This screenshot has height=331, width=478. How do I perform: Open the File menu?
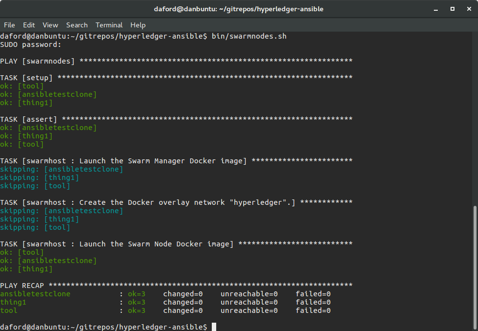(9, 25)
